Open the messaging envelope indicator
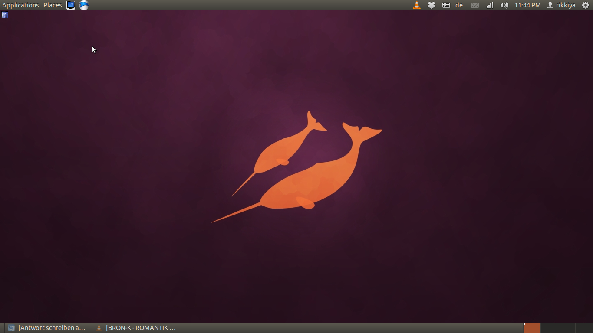Image resolution: width=593 pixels, height=333 pixels. [x=475, y=5]
